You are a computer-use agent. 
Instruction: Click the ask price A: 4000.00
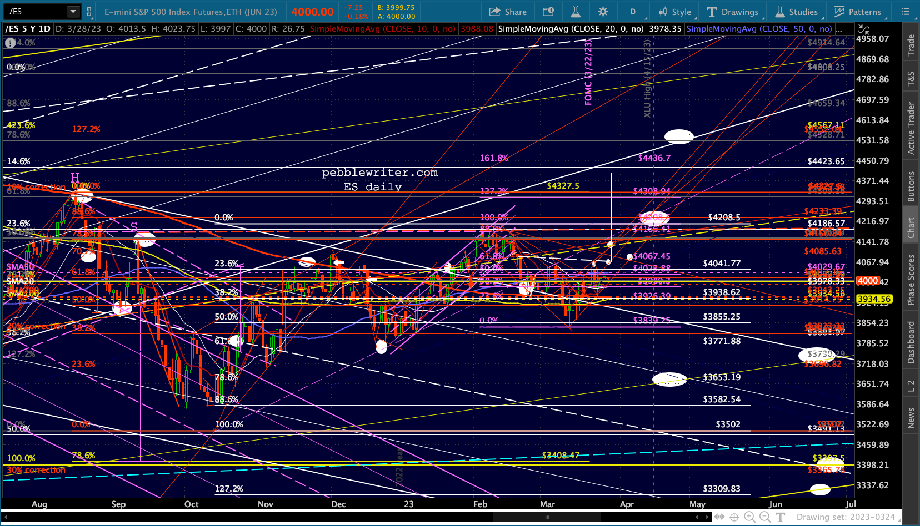(396, 17)
